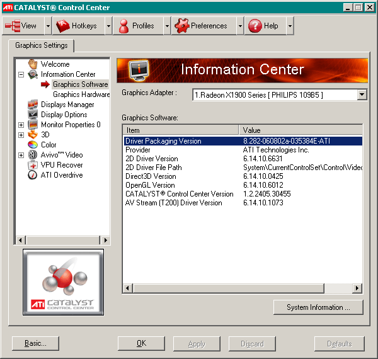
Task: Collapse the Information Center tree node
Action: pyautogui.click(x=21, y=74)
